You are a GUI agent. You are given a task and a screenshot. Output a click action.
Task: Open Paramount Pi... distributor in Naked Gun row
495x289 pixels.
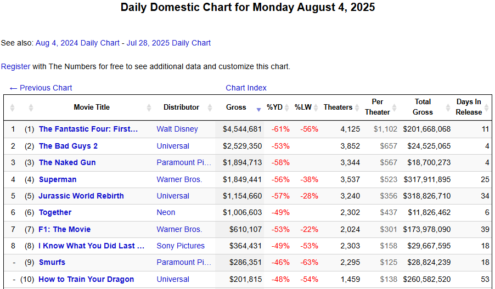tap(184, 162)
